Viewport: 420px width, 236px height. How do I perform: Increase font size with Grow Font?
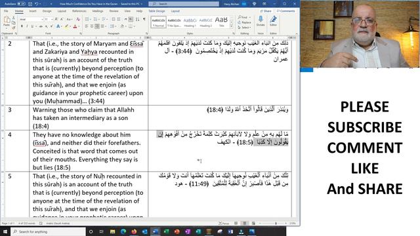pos(56,19)
